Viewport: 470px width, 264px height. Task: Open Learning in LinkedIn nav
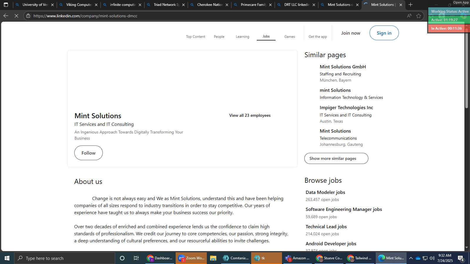pos(242,37)
